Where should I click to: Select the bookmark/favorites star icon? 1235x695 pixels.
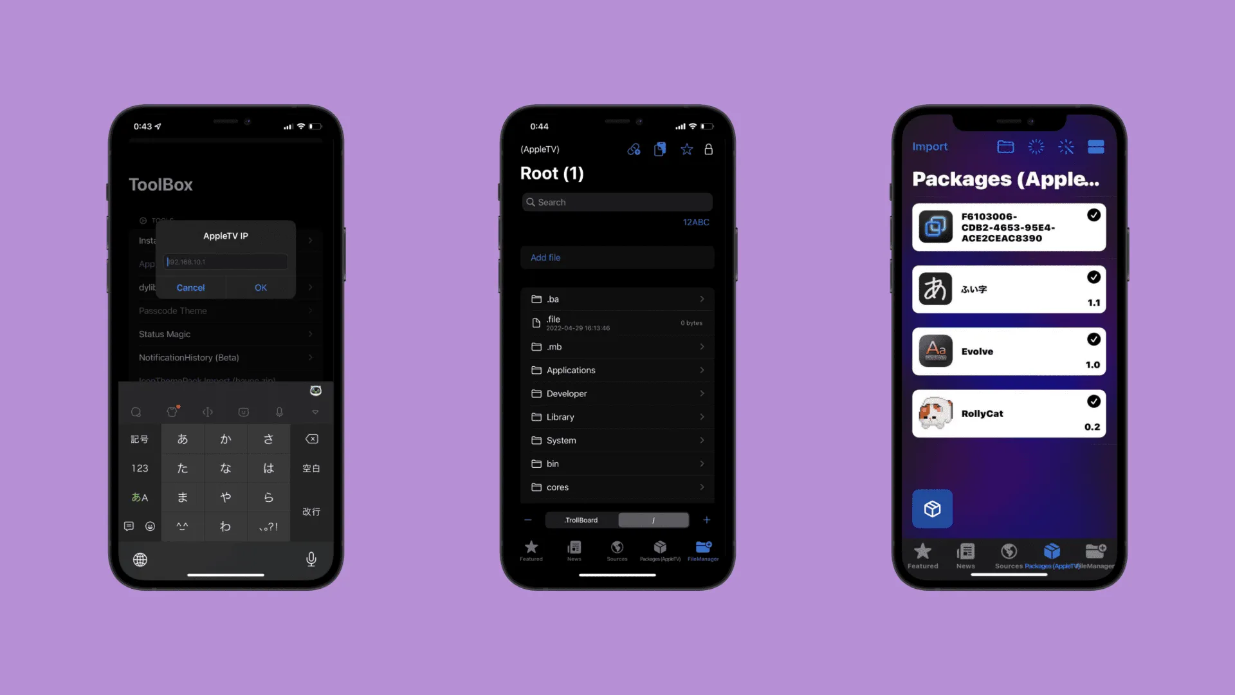click(x=687, y=149)
